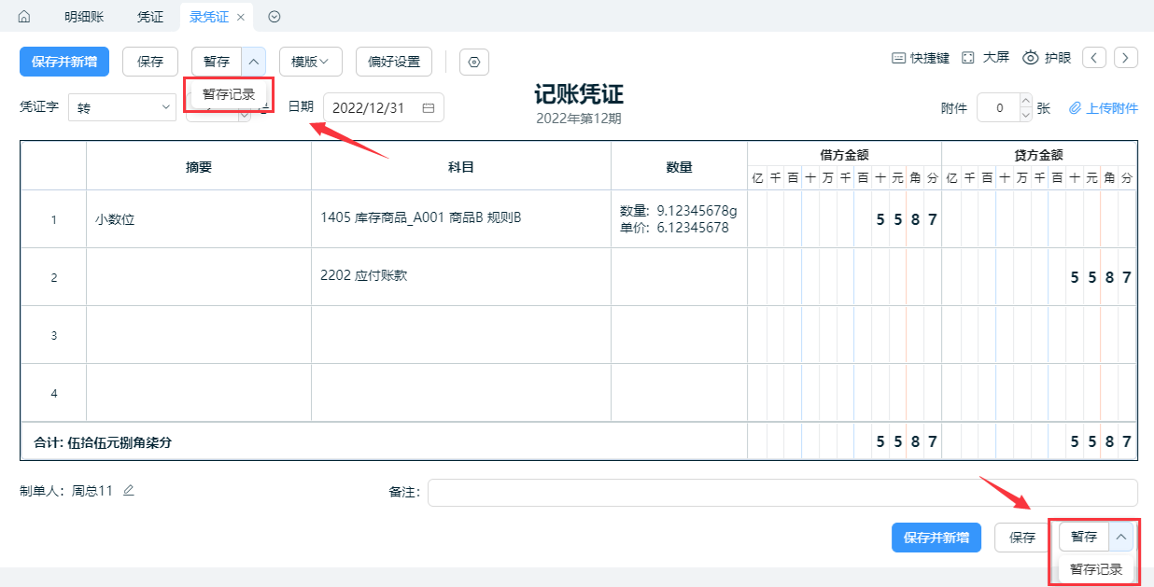Open the calendar icon in date field
Screen dimensions: 1154x587
point(429,107)
